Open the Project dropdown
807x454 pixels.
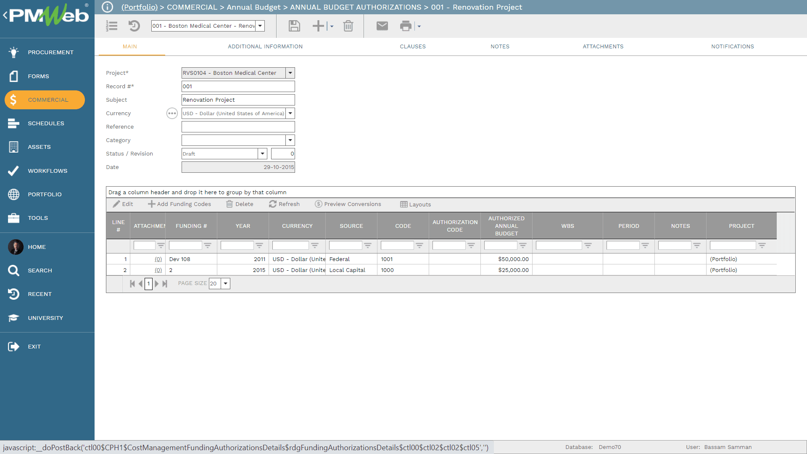290,73
